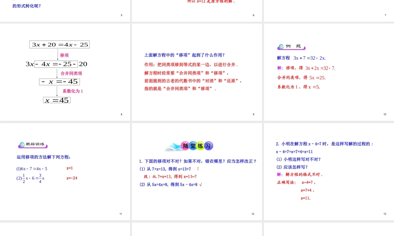Click the pink 系数化为1 step label
Image resolution: width=394 pixels, height=236 pixels.
73,91
